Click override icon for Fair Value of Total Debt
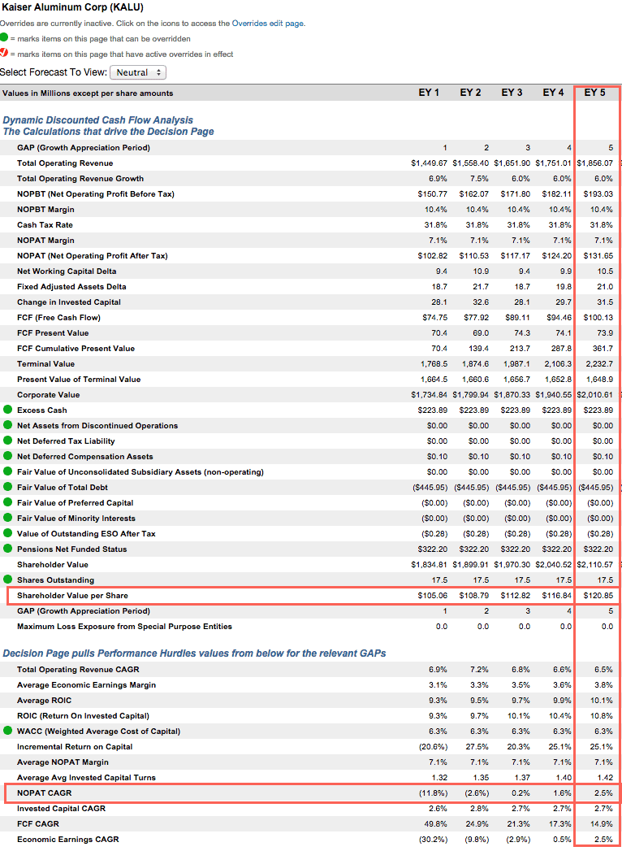Viewport: 622px width, 851px height. click(8, 487)
